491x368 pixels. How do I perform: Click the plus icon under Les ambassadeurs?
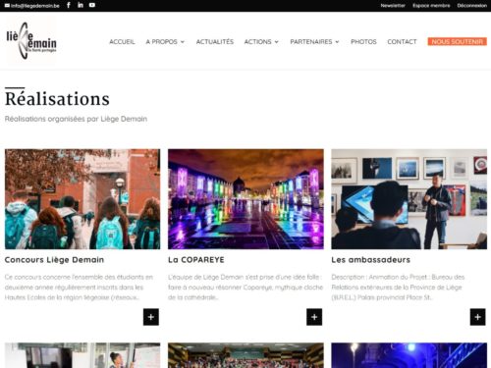click(x=477, y=317)
